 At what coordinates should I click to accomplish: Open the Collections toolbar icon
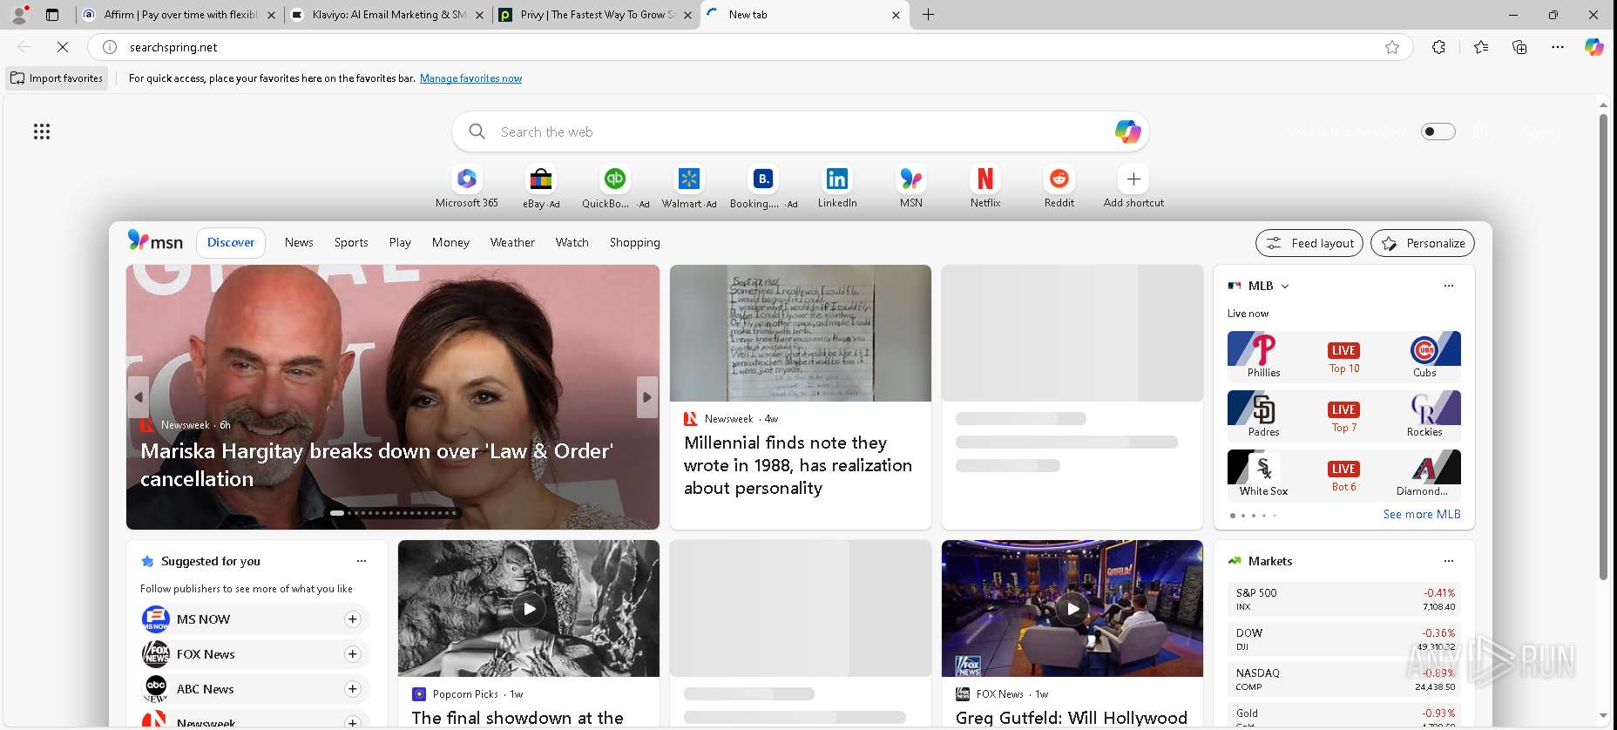point(1519,47)
